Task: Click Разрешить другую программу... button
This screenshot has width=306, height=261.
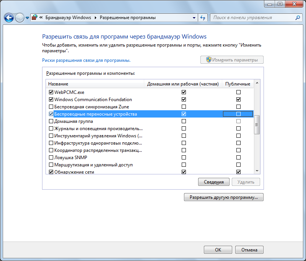Action: (224, 197)
